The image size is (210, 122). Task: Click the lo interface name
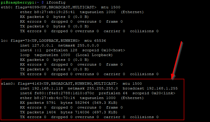[3, 41]
